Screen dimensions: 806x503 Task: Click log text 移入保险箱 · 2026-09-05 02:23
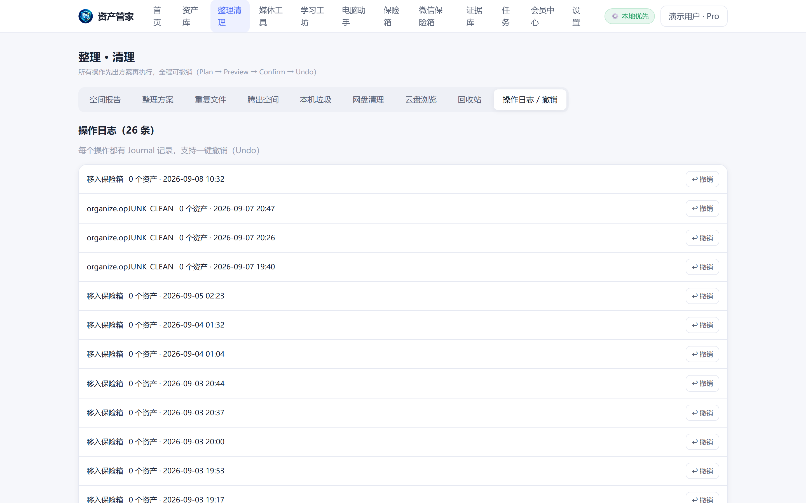156,296
